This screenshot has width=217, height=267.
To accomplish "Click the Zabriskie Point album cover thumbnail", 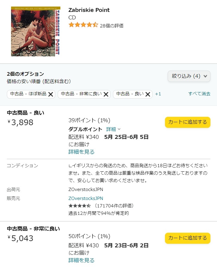I will point(36,32).
